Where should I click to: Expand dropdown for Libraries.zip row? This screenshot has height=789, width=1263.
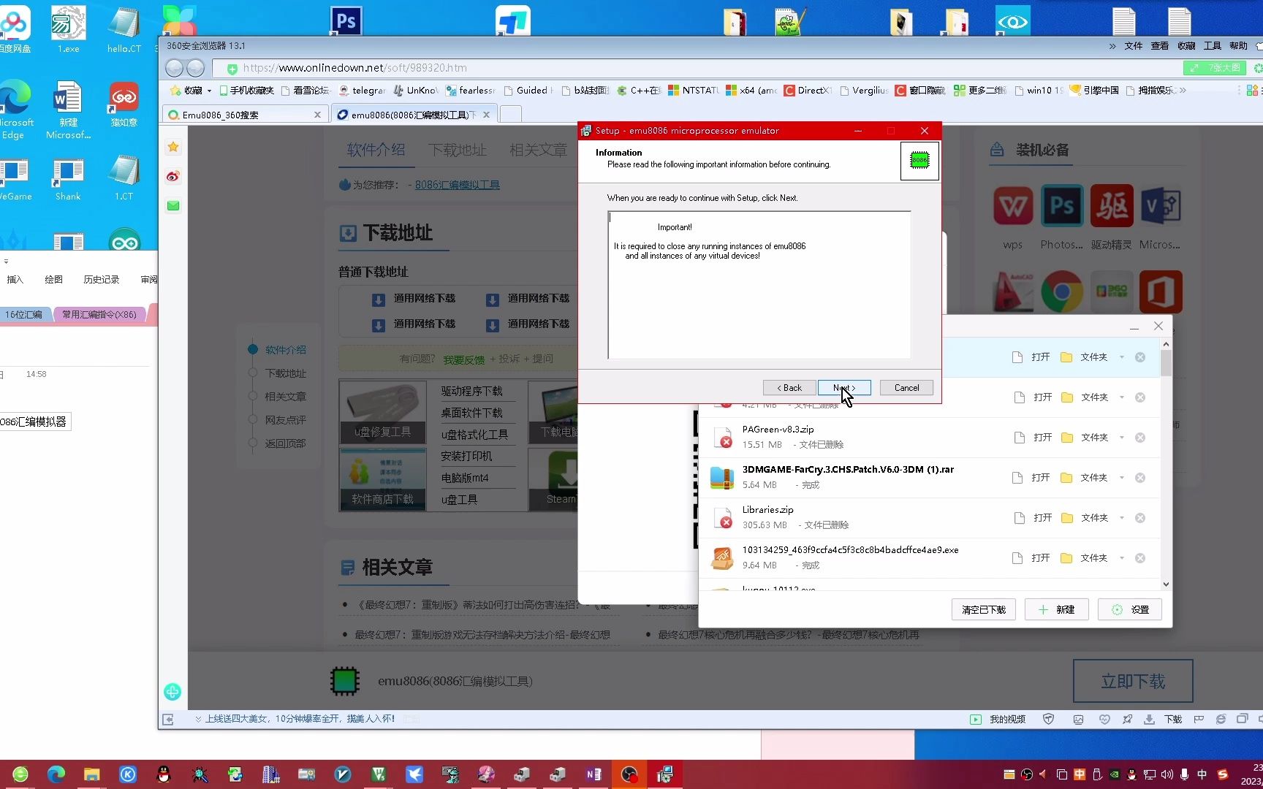[x=1122, y=518]
